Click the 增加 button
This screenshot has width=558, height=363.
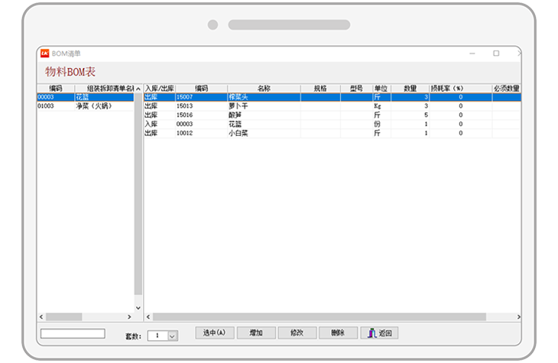pyautogui.click(x=256, y=333)
